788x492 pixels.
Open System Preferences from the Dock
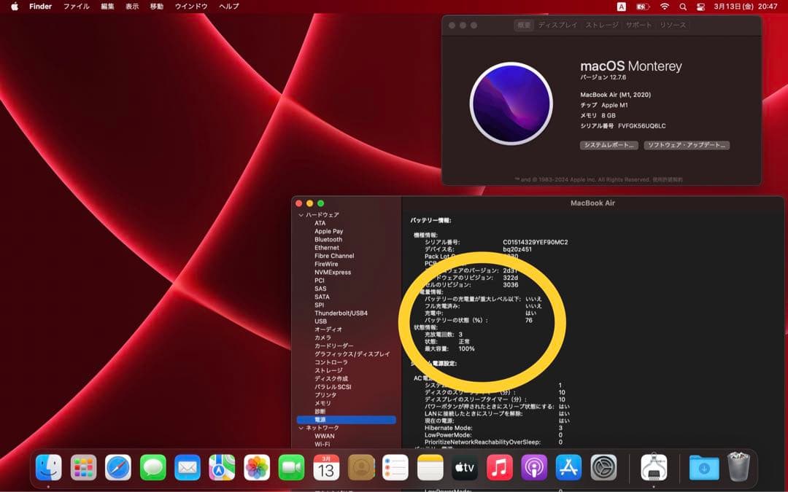(x=603, y=467)
